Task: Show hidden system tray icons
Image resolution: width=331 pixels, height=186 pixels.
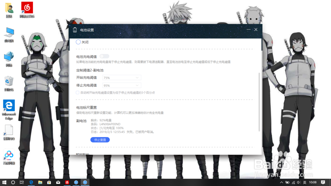Action: coord(281,182)
